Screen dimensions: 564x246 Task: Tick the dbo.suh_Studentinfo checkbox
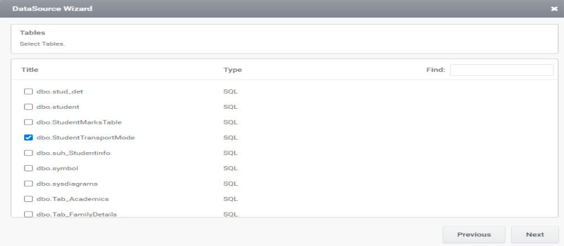28,153
